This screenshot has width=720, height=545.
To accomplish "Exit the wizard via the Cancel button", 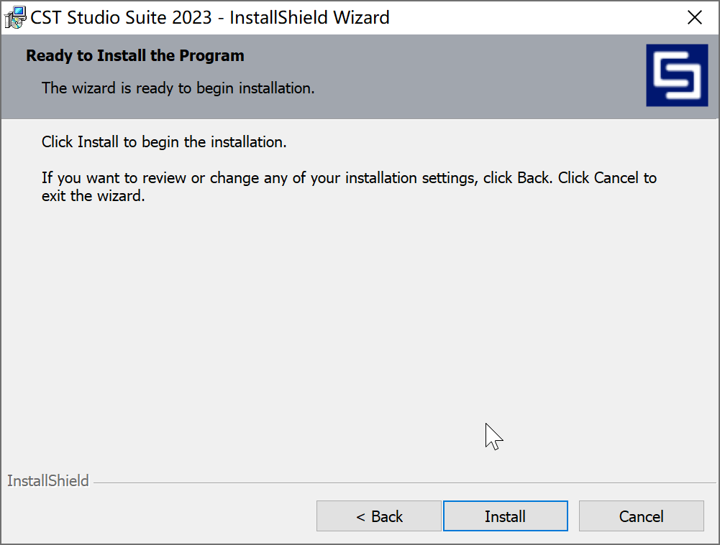I will 641,516.
